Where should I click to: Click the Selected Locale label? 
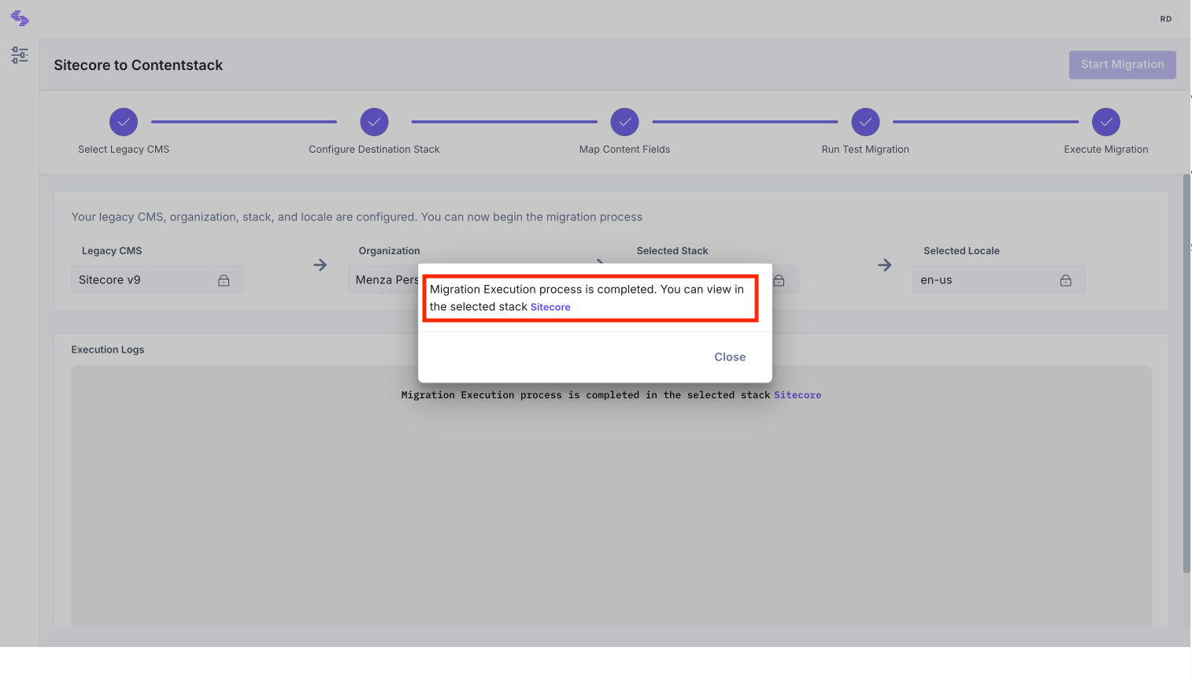point(961,251)
